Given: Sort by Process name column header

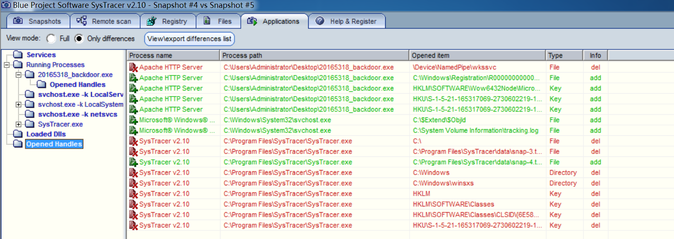Looking at the screenshot, I should [x=173, y=55].
